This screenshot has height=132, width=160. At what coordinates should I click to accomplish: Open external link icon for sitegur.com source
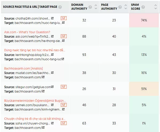[x=52, y=87]
